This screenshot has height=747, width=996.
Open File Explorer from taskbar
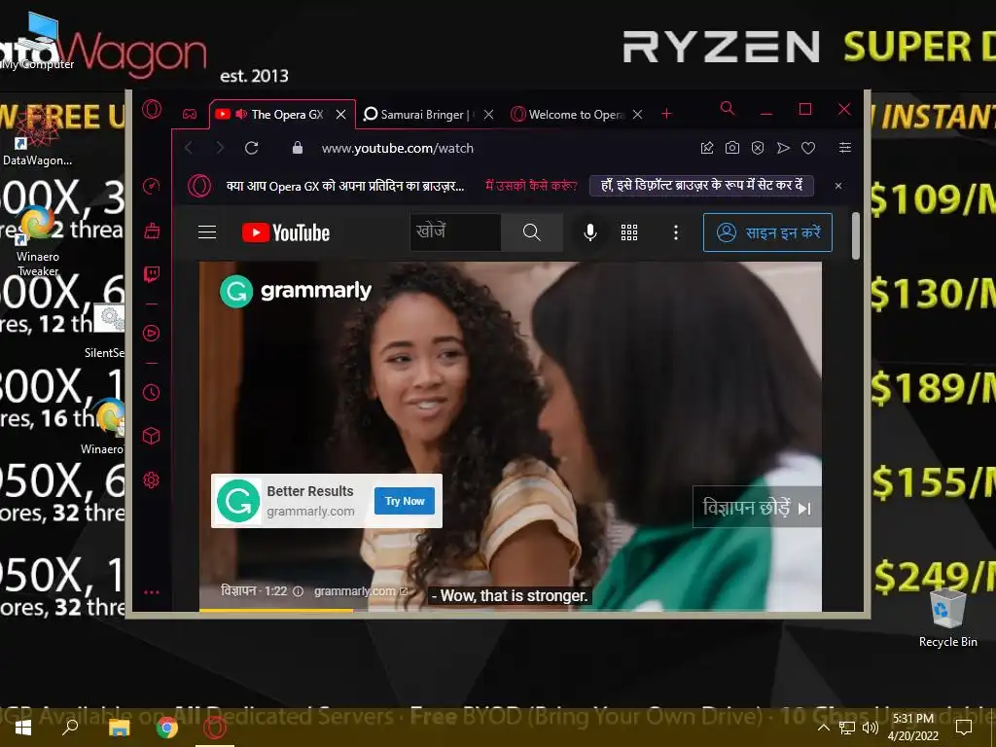pyautogui.click(x=119, y=728)
